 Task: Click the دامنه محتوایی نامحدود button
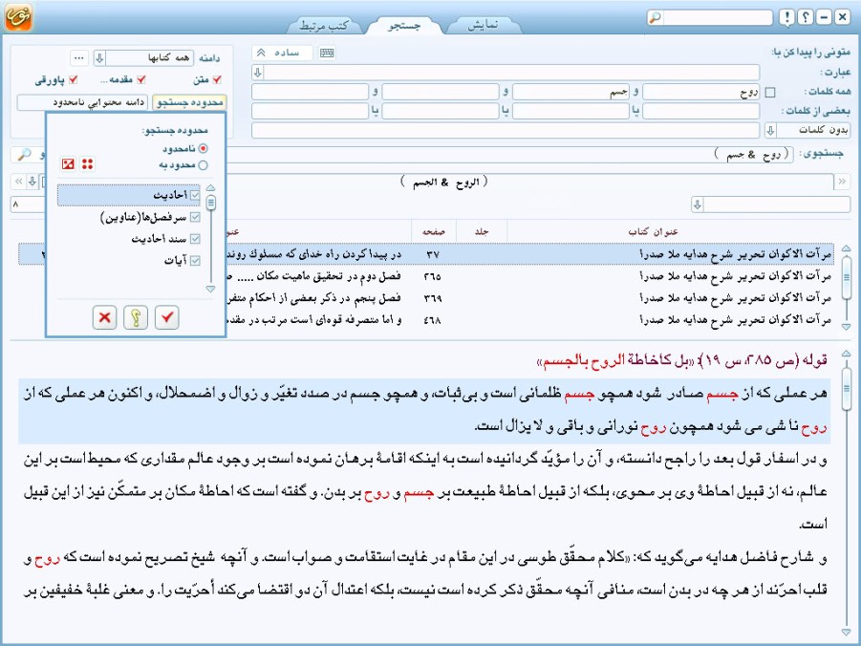82,102
